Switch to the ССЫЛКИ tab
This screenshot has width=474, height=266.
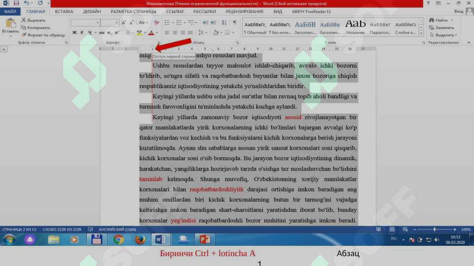(x=175, y=11)
